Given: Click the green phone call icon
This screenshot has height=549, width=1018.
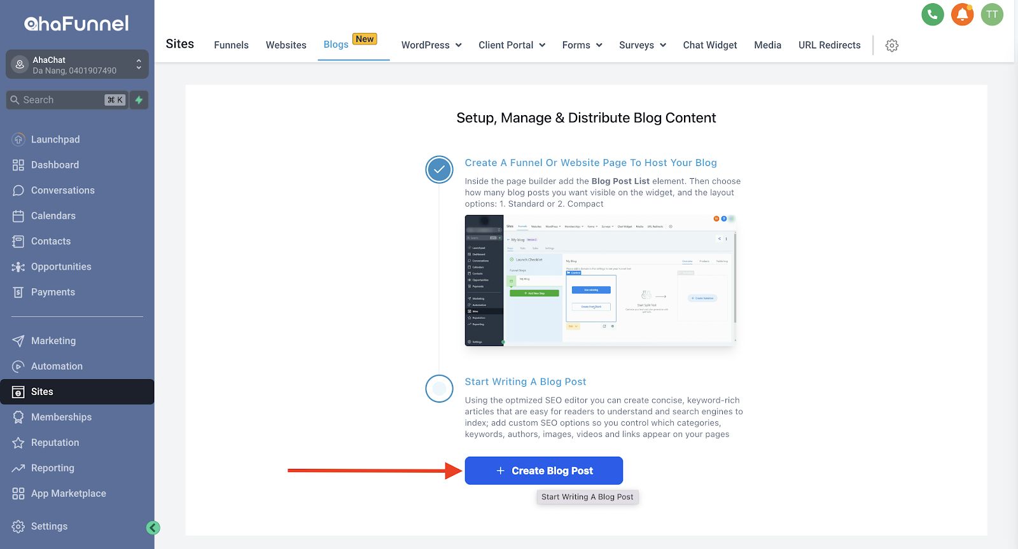Looking at the screenshot, I should click(933, 14).
